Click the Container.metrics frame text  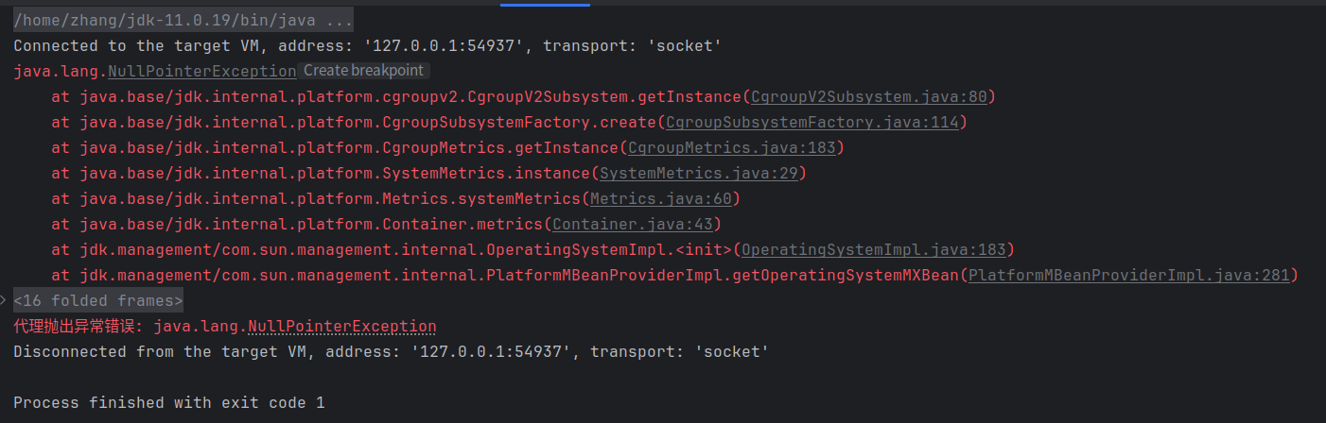click(462, 224)
